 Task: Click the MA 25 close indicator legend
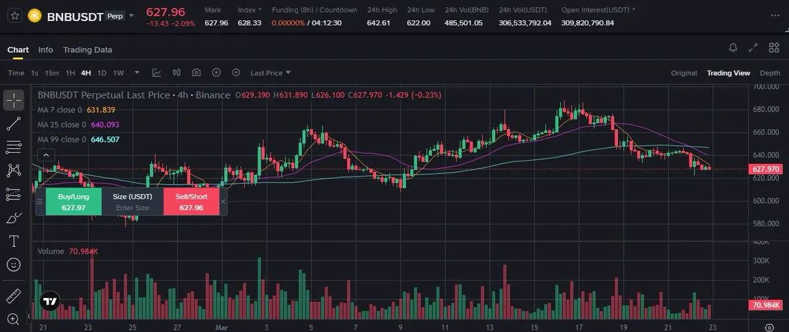[78, 125]
